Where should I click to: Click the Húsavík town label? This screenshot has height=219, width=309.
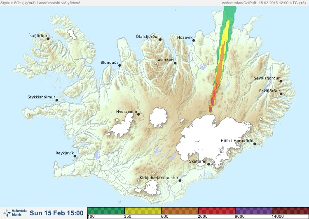[185, 37]
